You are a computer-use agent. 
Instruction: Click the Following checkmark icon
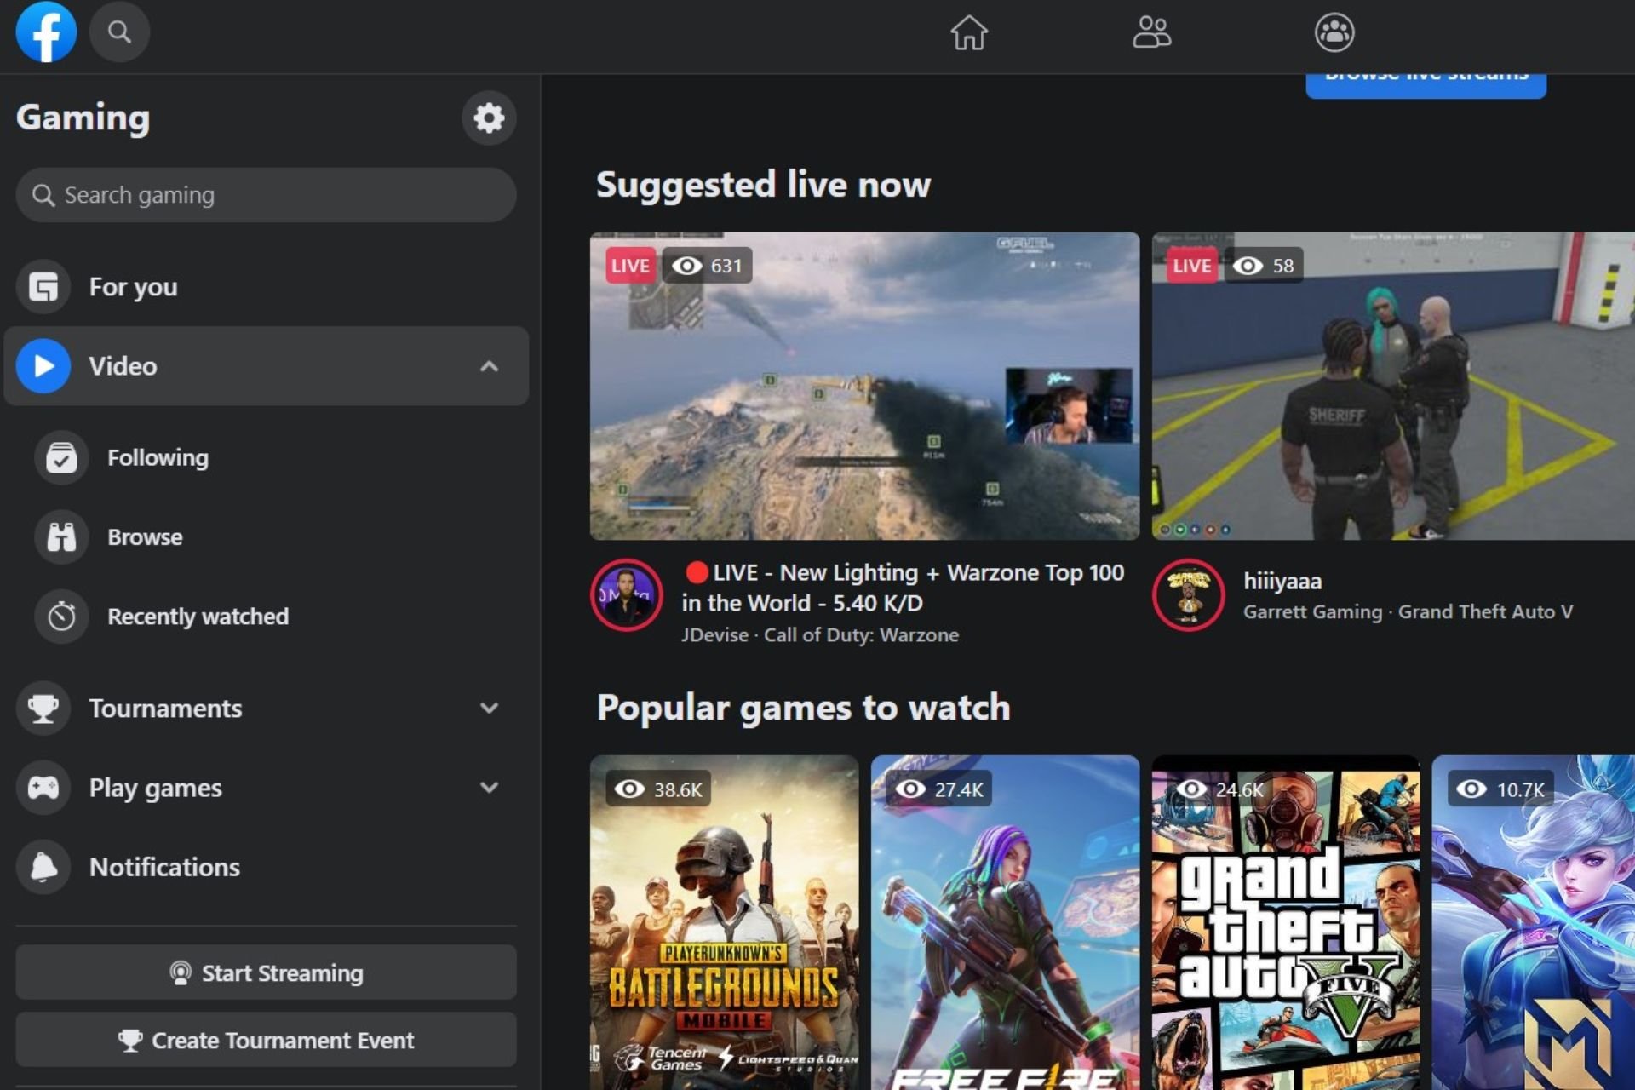pos(61,458)
